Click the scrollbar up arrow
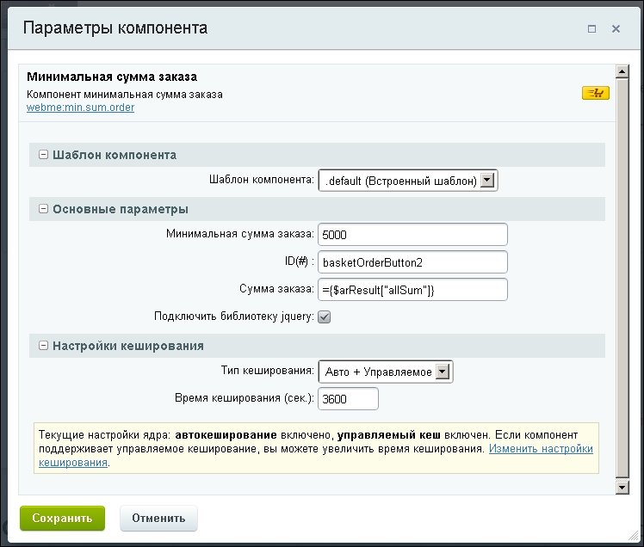The width and height of the screenshot is (644, 547). 622,71
